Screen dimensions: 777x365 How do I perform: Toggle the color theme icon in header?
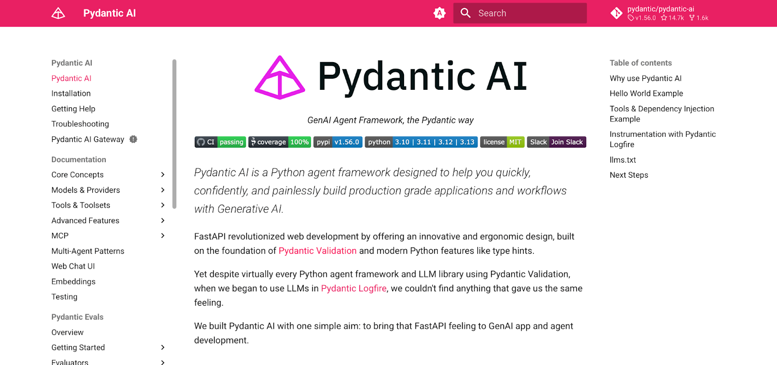[439, 13]
